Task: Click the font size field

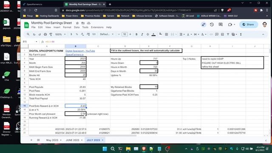Action: coord(125,34)
